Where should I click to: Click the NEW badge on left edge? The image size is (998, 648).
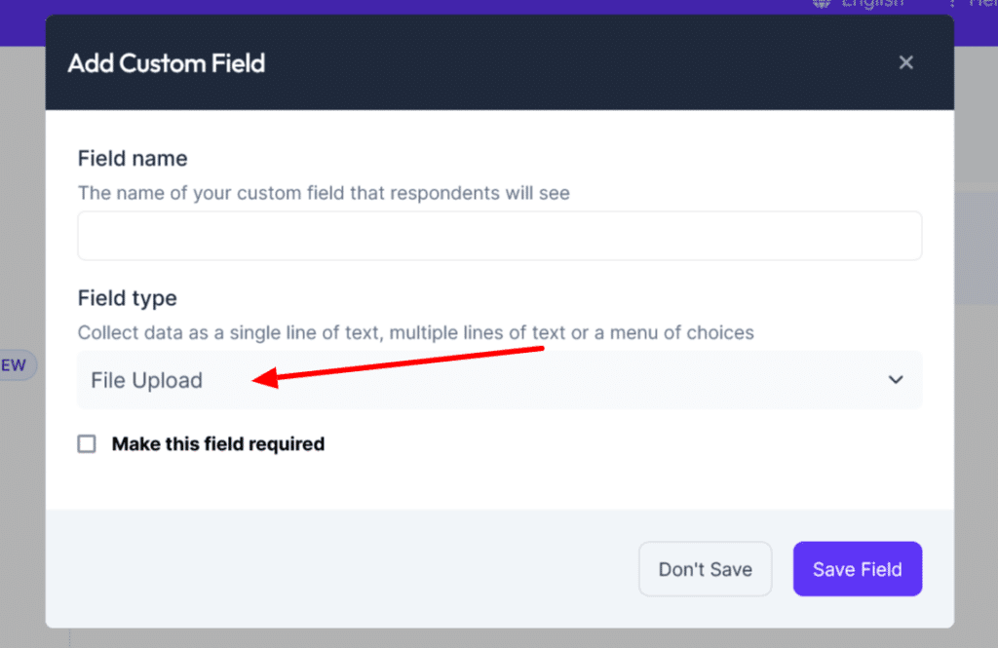click(15, 365)
